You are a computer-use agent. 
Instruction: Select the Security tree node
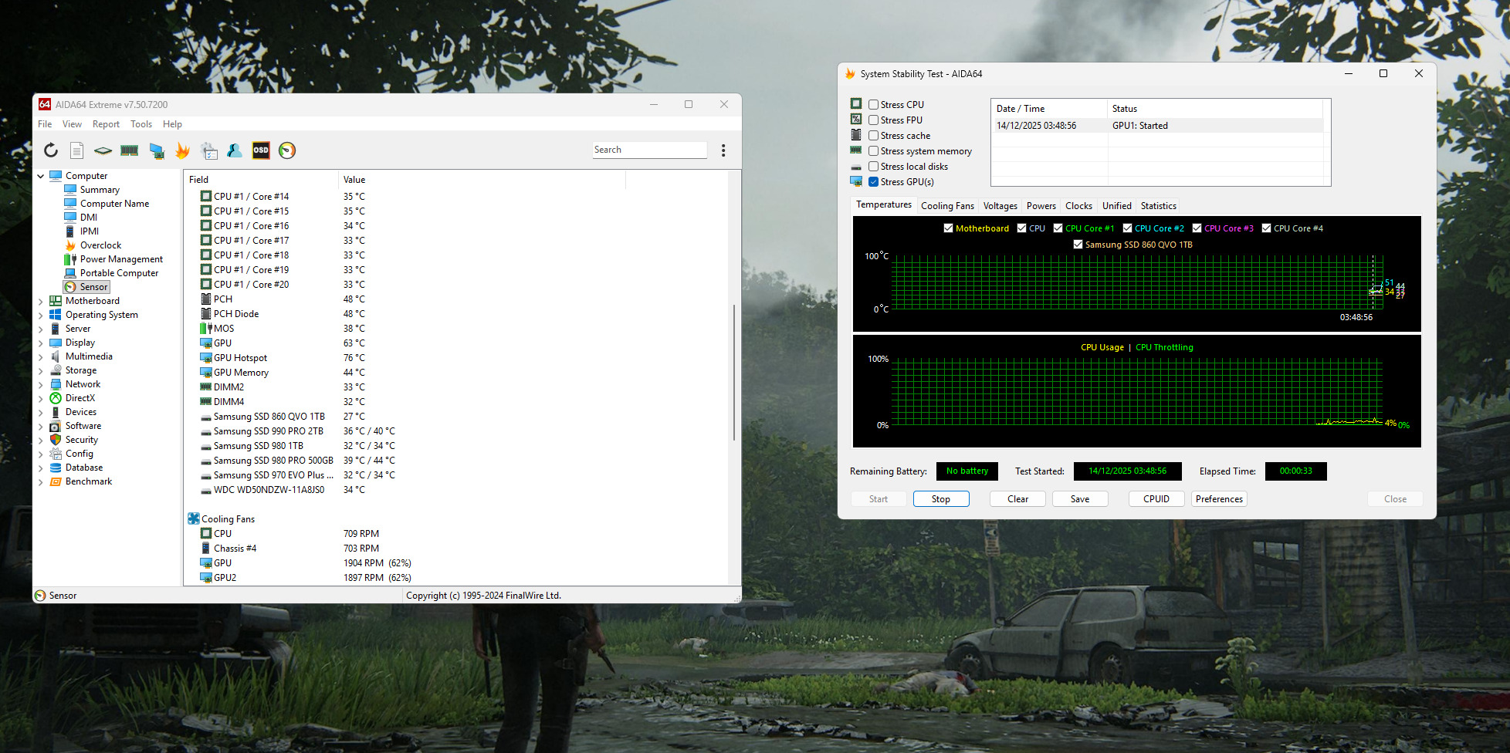(82, 440)
